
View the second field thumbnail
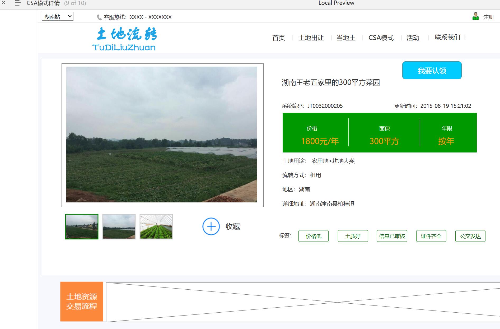click(x=119, y=227)
